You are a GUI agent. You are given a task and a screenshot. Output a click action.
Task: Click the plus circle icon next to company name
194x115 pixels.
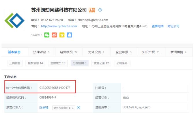click(100, 10)
